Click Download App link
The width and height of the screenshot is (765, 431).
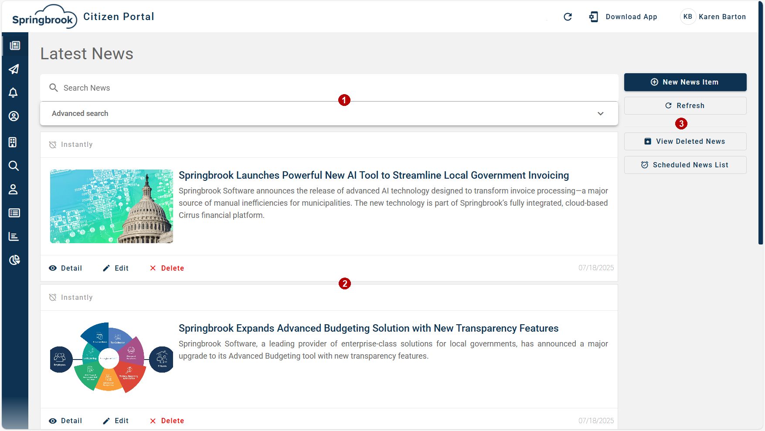coord(631,17)
